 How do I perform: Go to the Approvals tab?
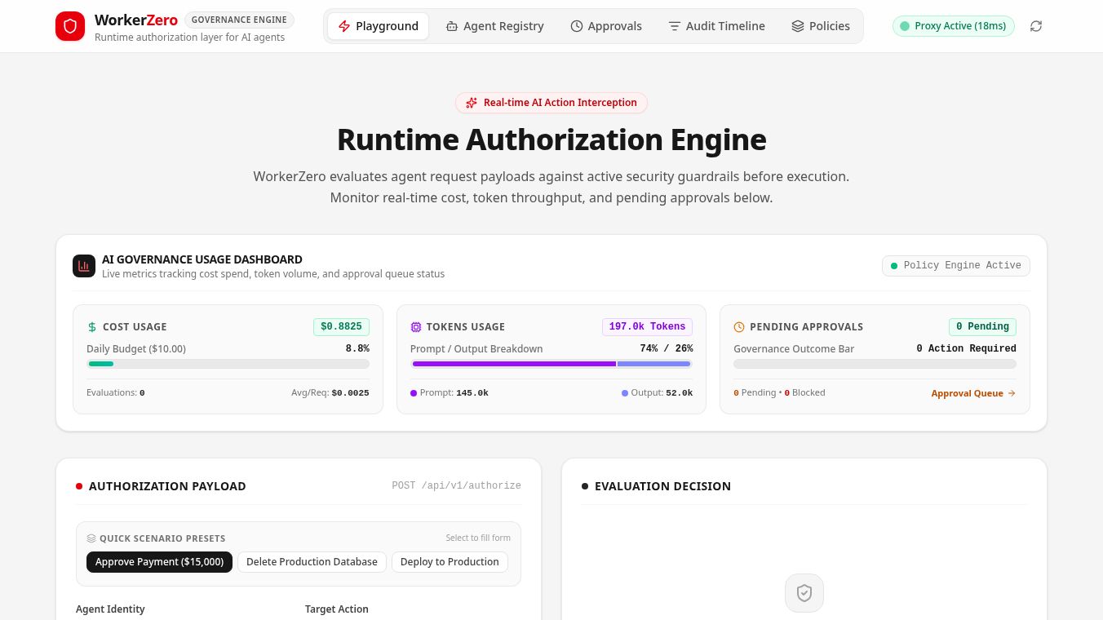click(606, 26)
